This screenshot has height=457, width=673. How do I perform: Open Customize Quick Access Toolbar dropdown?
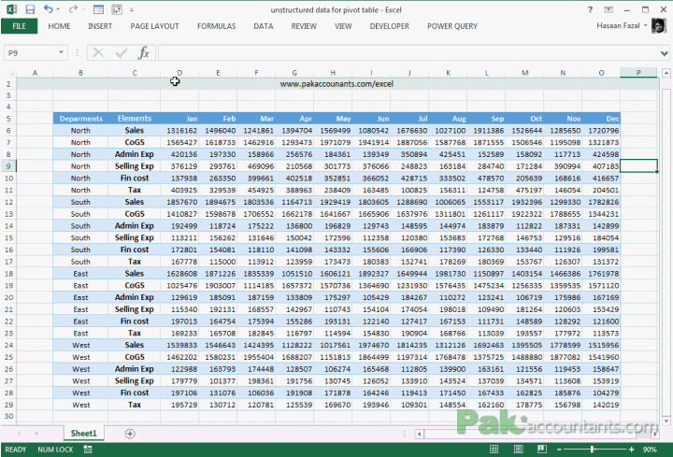(x=132, y=10)
